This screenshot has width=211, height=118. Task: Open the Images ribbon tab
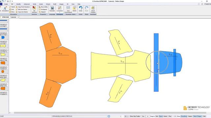61,4
